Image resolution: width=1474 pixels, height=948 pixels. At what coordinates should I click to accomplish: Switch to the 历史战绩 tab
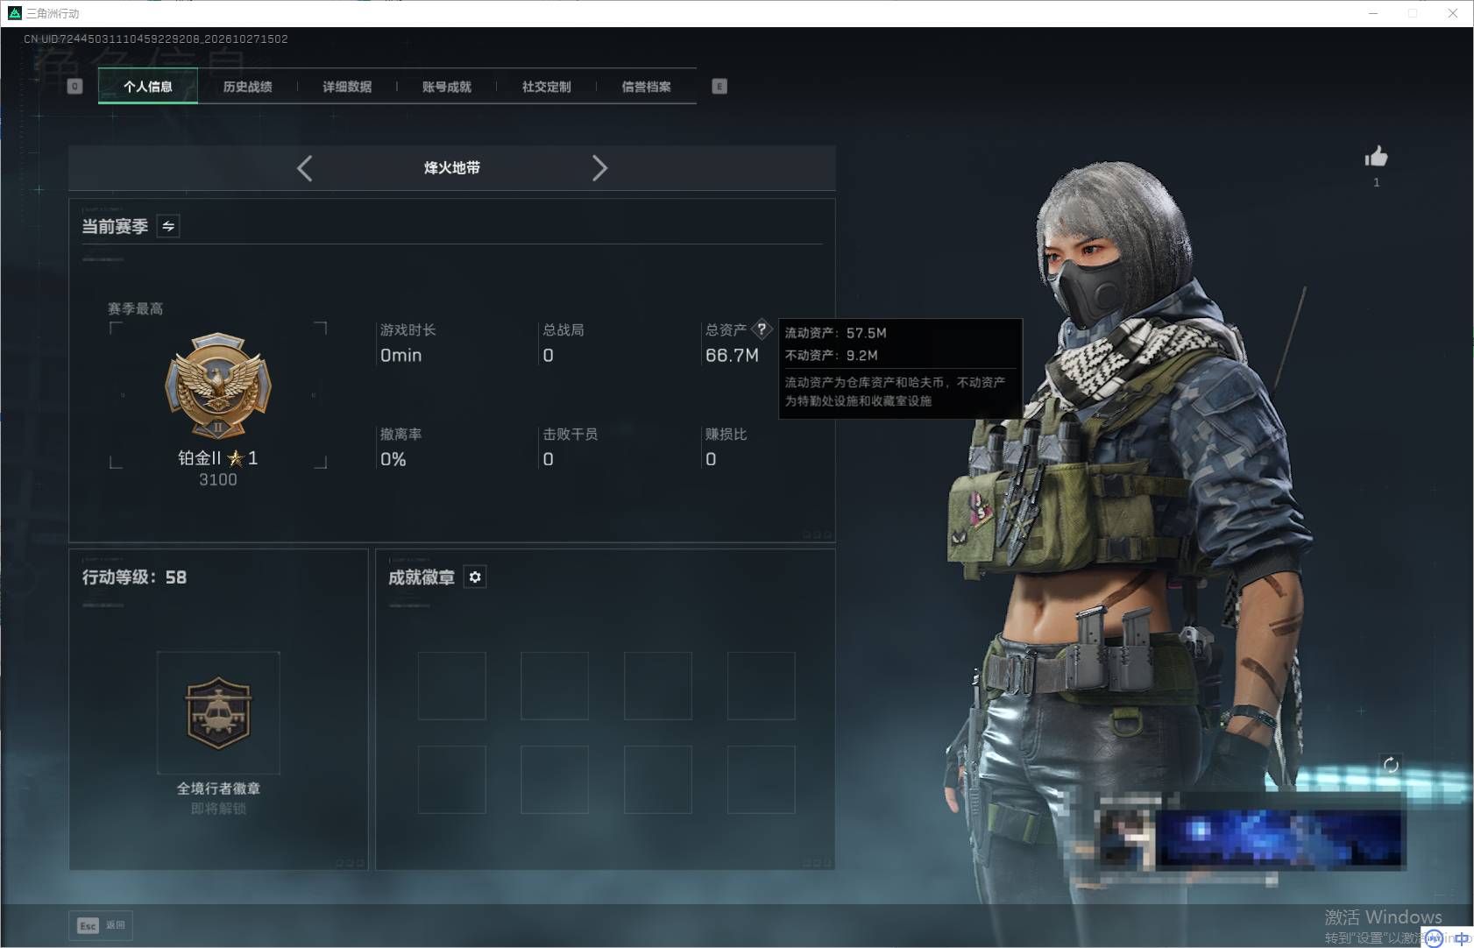coord(247,87)
